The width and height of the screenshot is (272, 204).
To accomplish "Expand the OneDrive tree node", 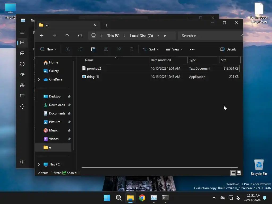I will pos(39,79).
